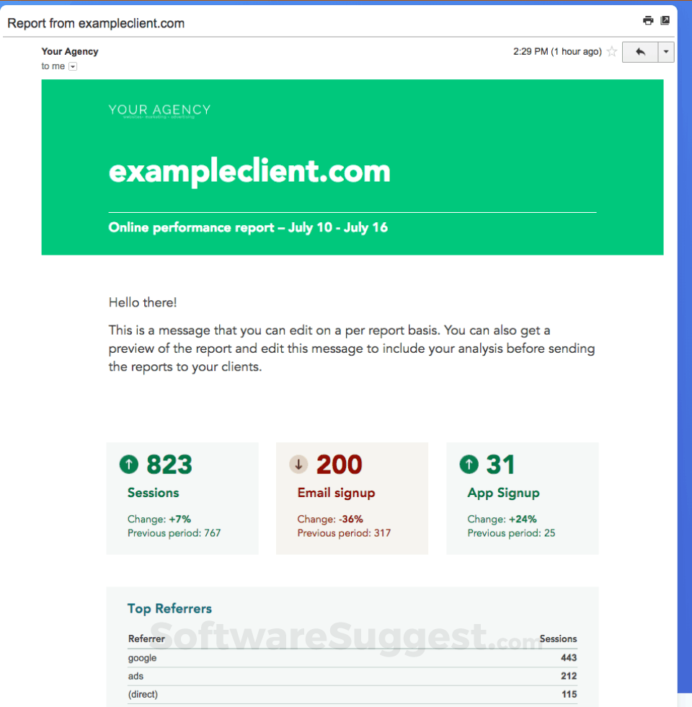Click the green up arrow beside 31
This screenshot has height=707, width=692.
point(469,464)
